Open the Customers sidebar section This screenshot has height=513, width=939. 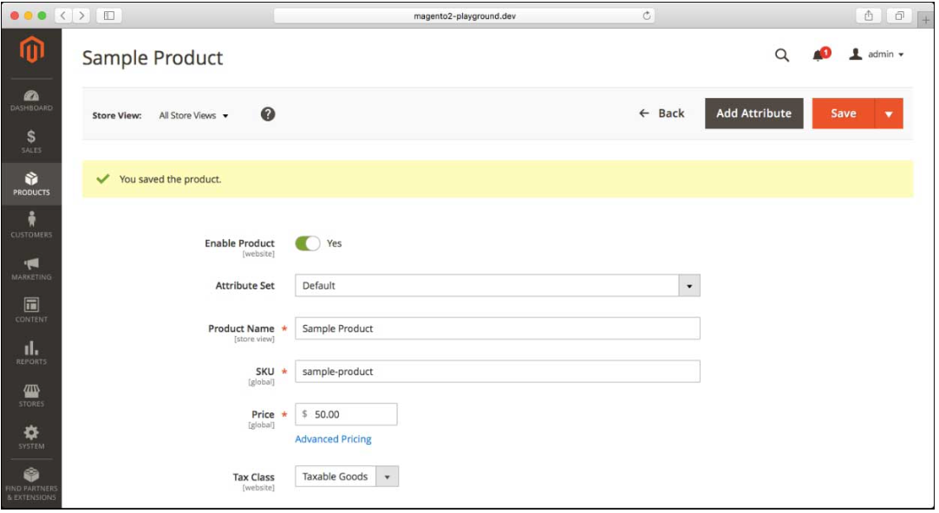pyautogui.click(x=31, y=224)
